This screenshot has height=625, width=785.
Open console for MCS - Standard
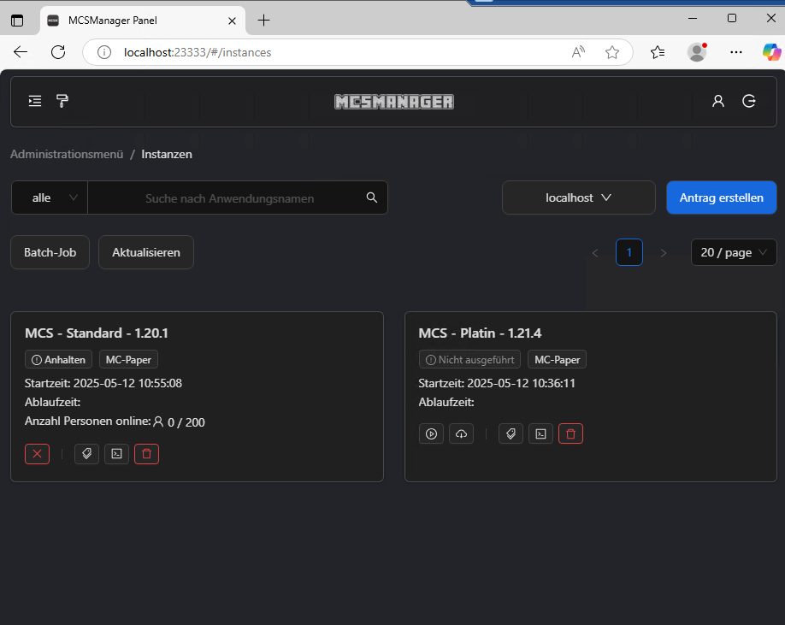point(116,454)
